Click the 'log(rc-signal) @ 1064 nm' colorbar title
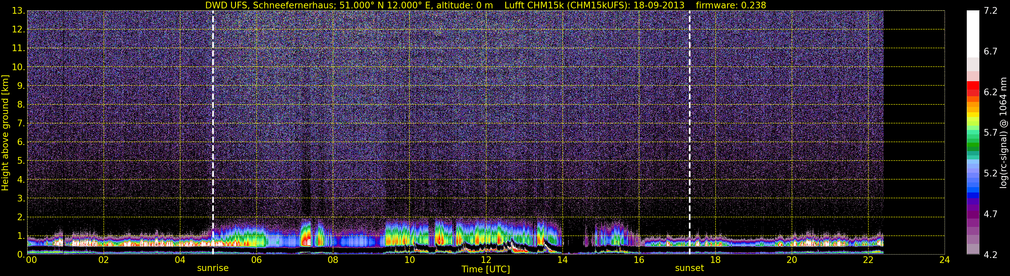The image size is (1010, 276). [1004, 133]
